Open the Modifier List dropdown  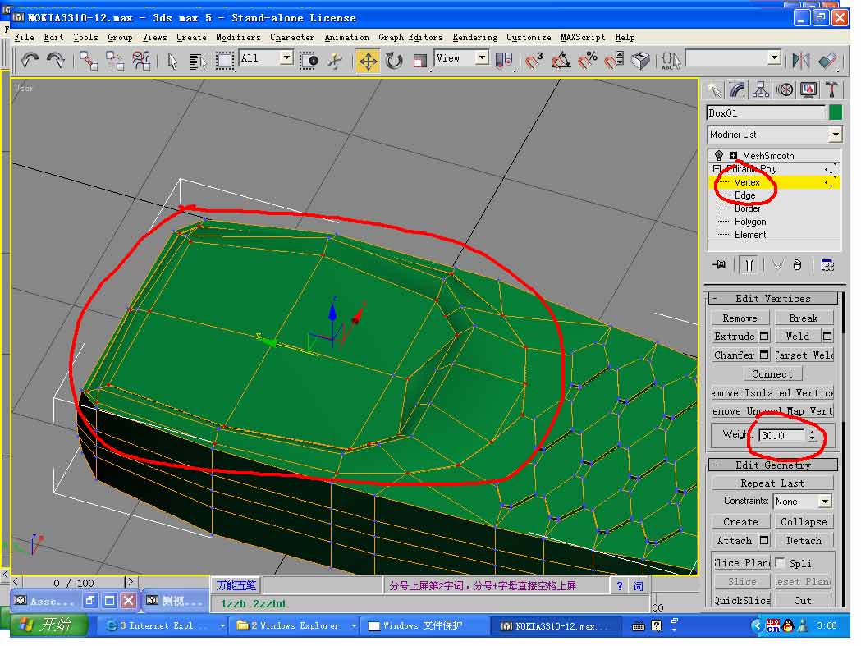[x=835, y=135]
